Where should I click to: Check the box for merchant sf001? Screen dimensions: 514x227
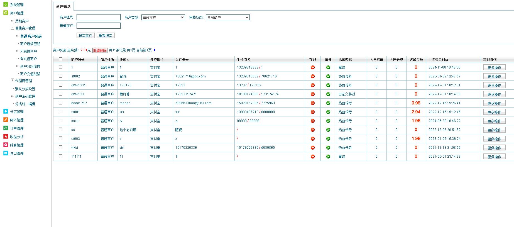60,111
